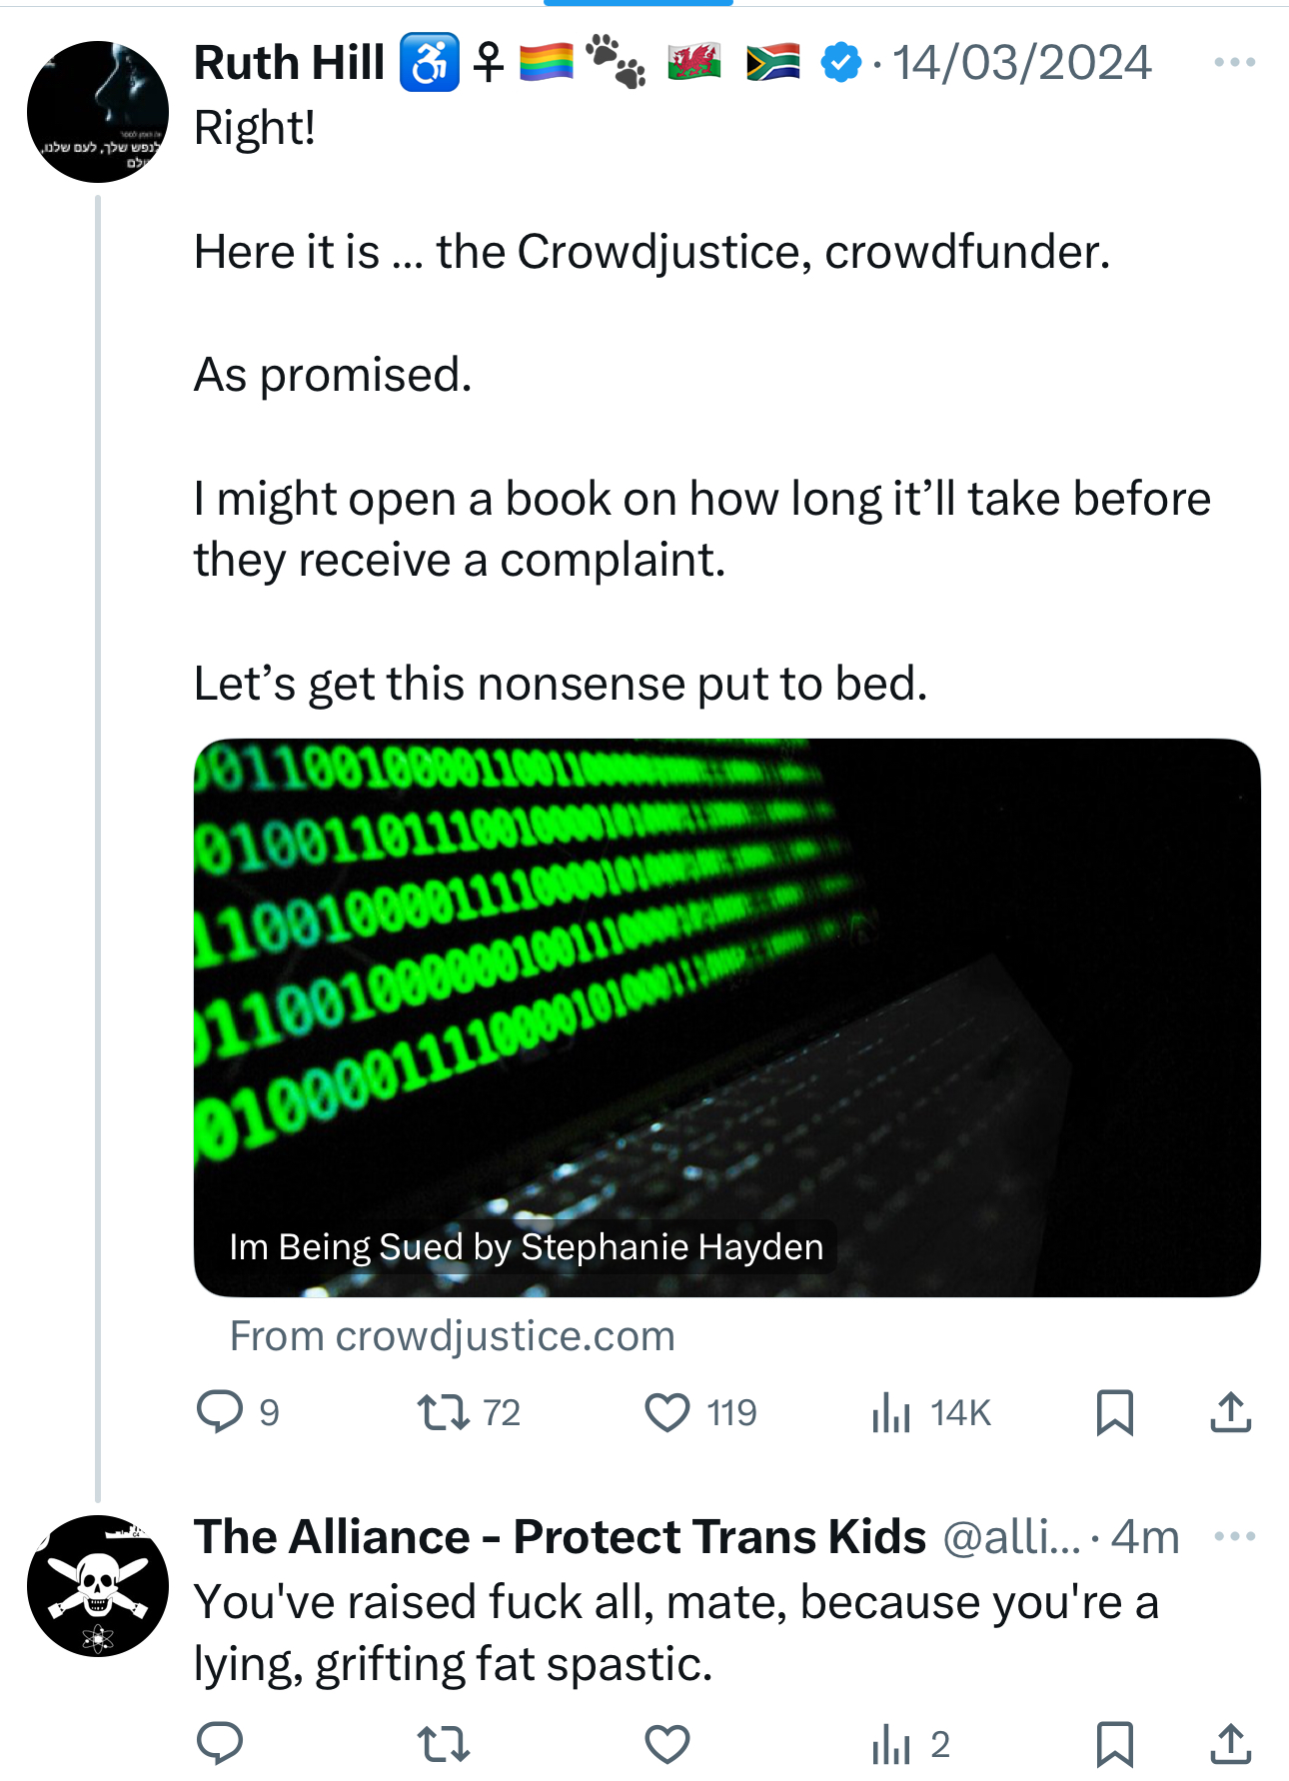Tap the Ruth Hill display name
This screenshot has width=1289, height=1781.
point(289,63)
